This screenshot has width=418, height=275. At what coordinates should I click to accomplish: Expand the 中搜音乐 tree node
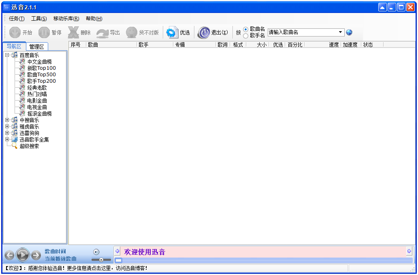(7, 120)
